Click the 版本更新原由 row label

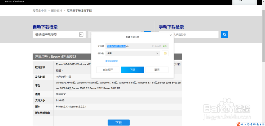point(42,113)
